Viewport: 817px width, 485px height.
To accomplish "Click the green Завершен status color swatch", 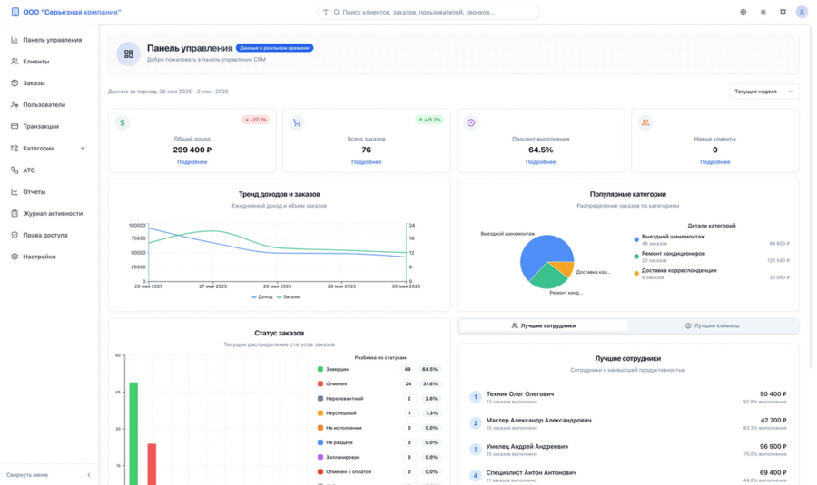I will click(320, 370).
